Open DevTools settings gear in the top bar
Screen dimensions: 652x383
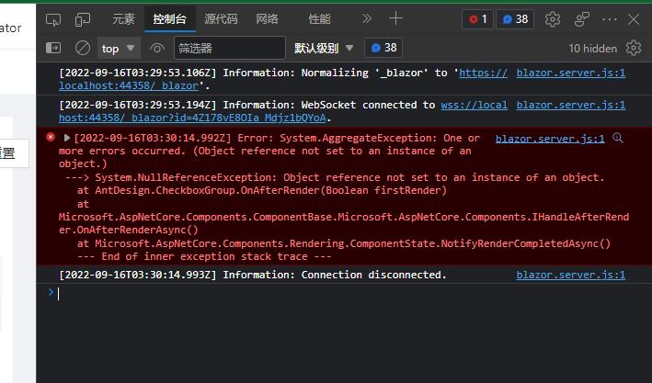coord(553,19)
